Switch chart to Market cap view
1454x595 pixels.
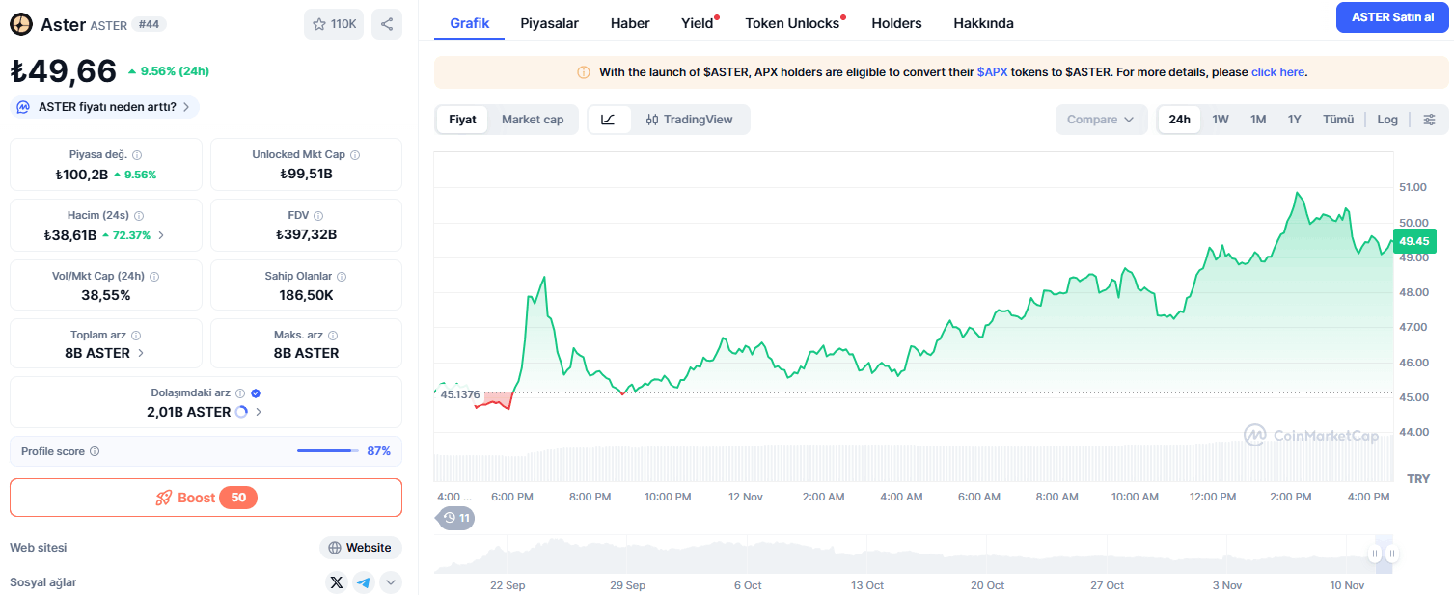533,120
